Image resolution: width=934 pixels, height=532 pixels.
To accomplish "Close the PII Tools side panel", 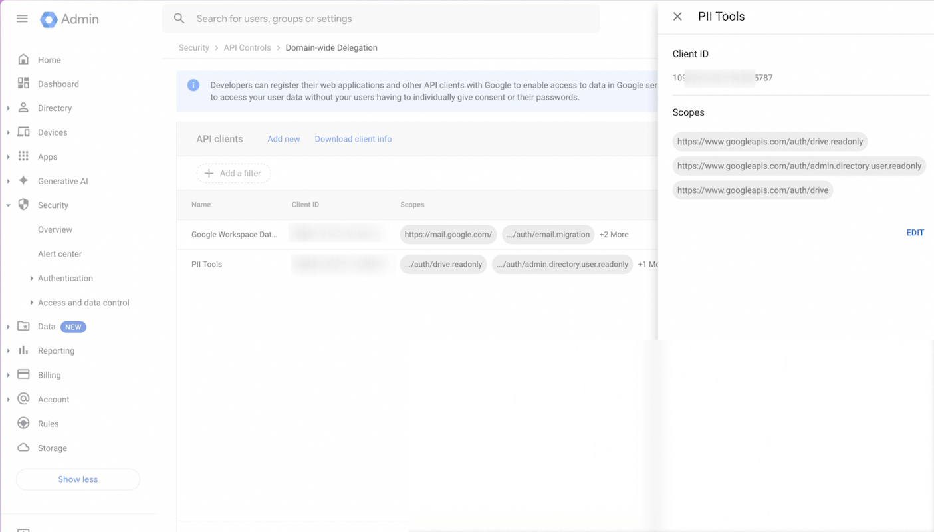I will [677, 17].
